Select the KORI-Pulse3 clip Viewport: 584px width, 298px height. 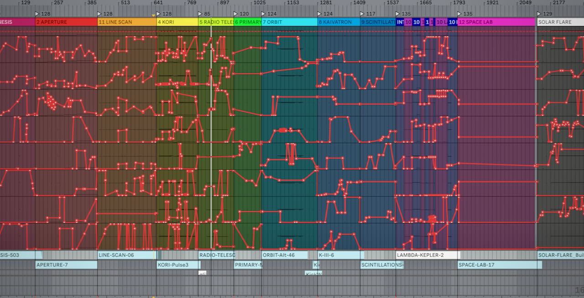click(178, 265)
